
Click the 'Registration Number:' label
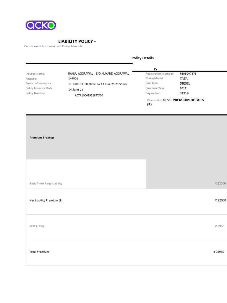coord(160,74)
